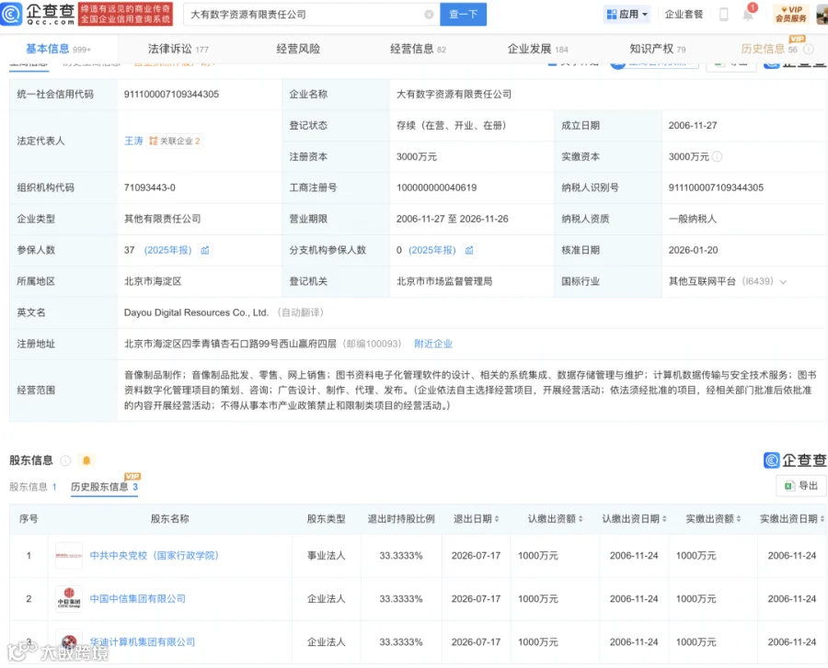828x668 pixels.
Task: Open the mobile phone icon in header
Action: [724, 14]
